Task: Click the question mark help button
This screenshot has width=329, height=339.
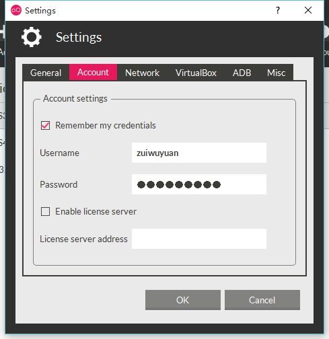Action: (278, 10)
